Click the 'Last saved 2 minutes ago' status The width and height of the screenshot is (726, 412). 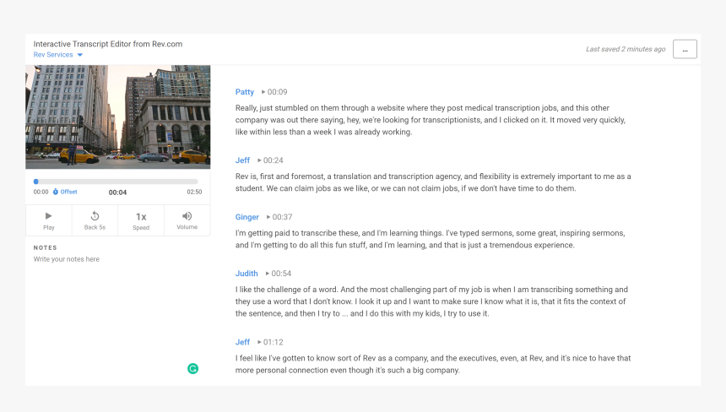click(x=626, y=49)
